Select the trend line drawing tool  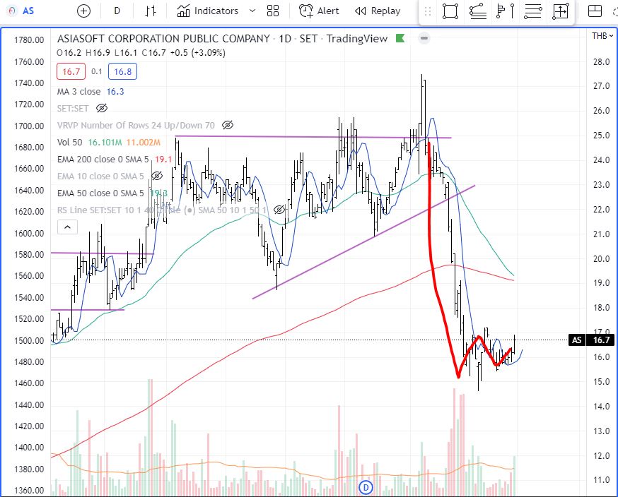pyautogui.click(x=478, y=11)
